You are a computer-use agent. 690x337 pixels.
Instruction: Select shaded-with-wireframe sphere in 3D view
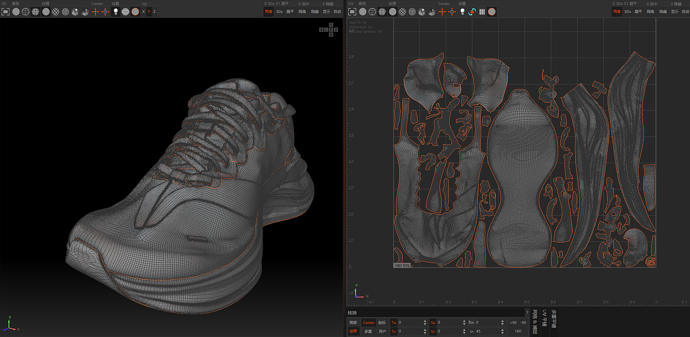point(35,11)
